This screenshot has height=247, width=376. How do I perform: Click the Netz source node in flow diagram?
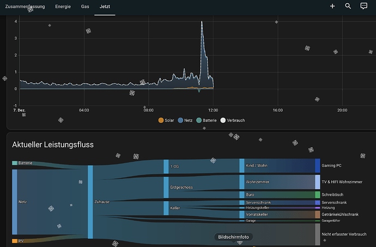[x=15, y=202]
